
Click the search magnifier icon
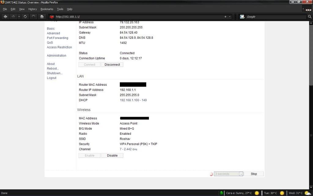coord(309,17)
